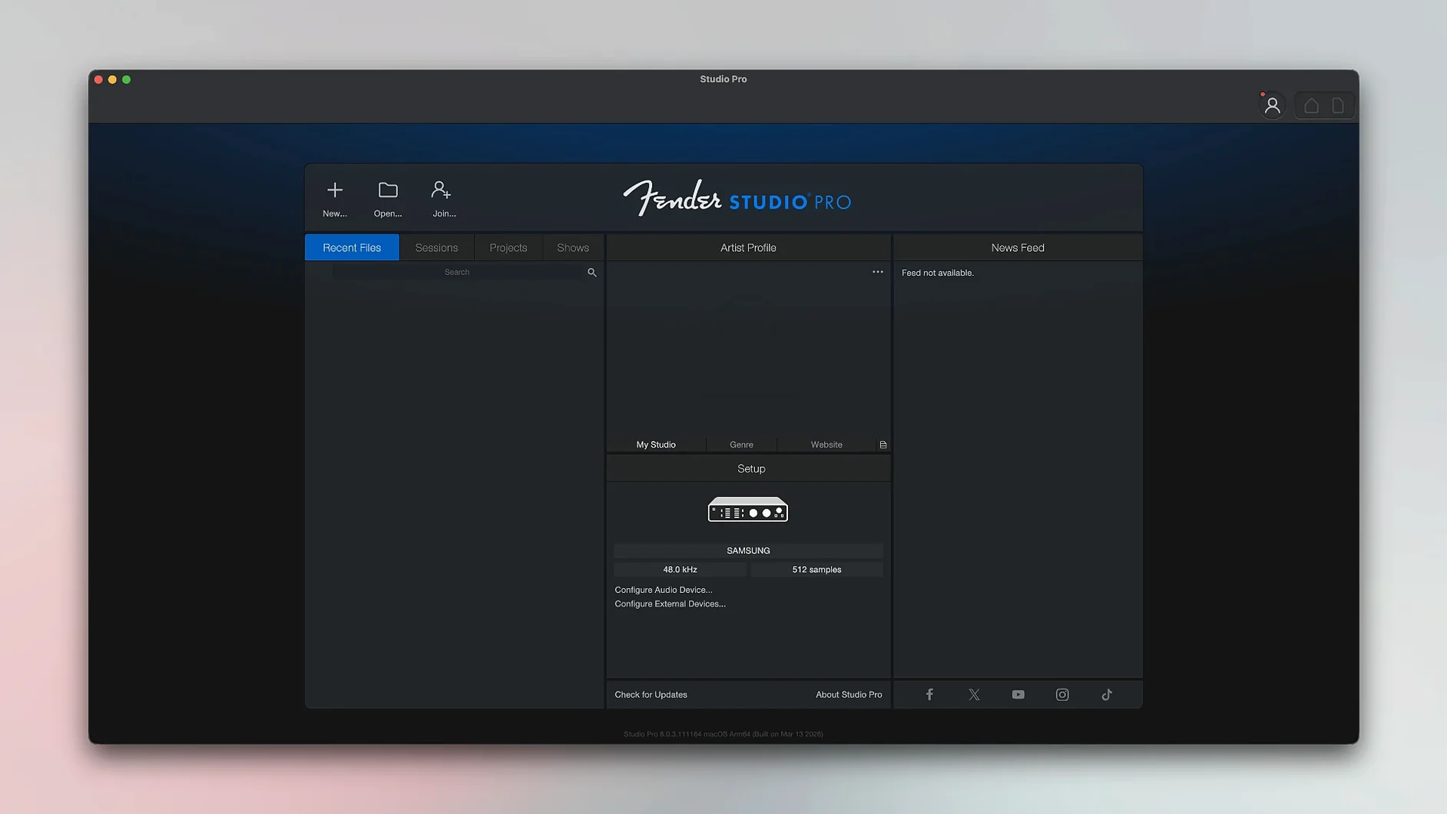
Task: Switch to the Sessions tab
Action: [436, 247]
